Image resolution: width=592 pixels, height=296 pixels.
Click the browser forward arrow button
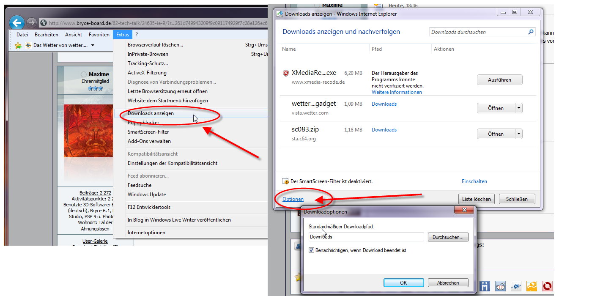click(x=31, y=22)
